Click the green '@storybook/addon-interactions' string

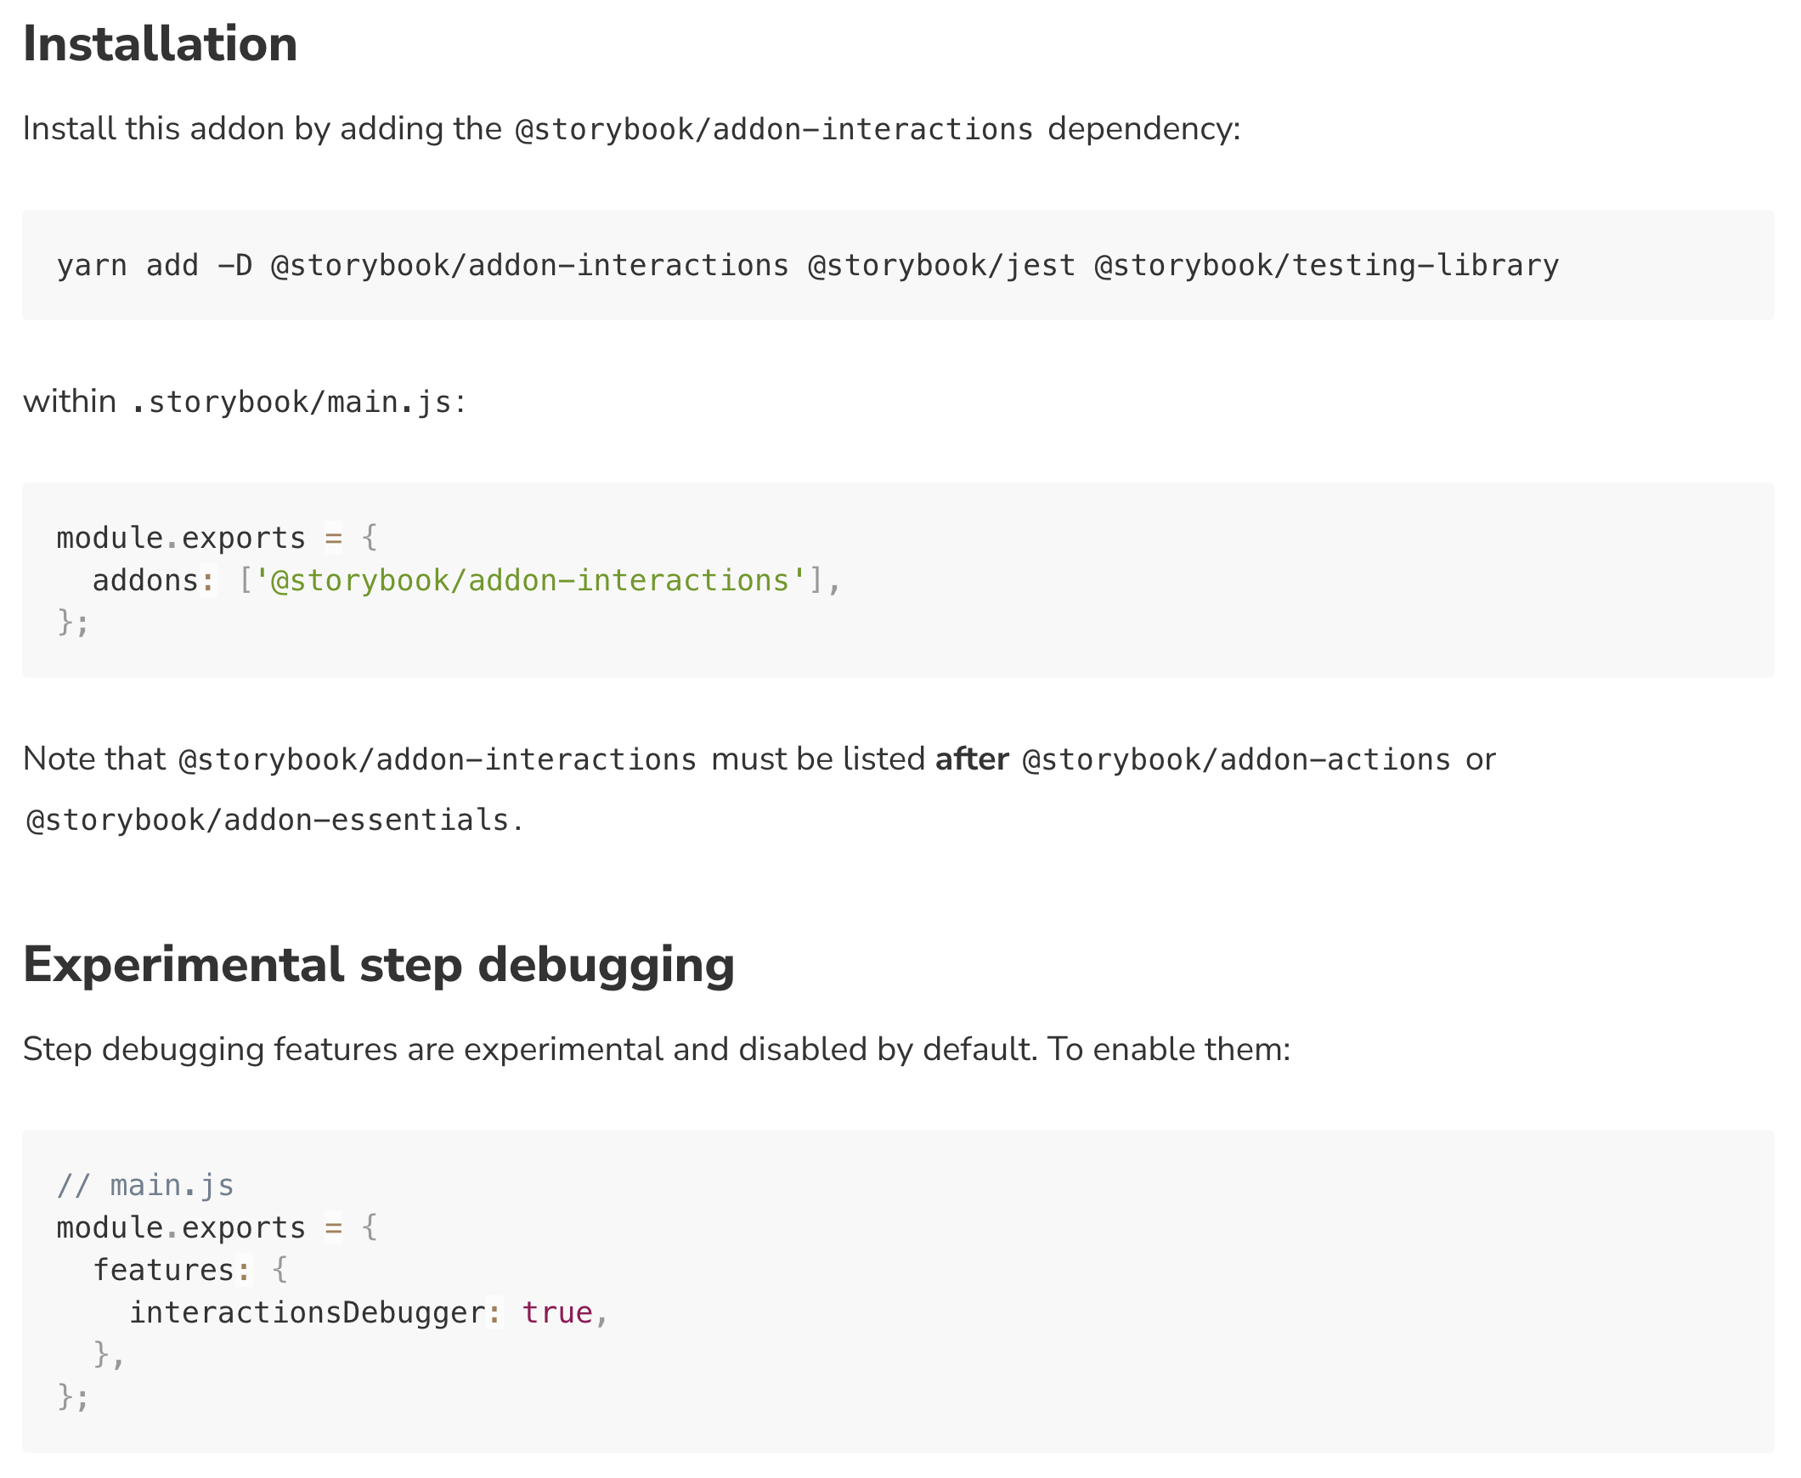point(529,581)
